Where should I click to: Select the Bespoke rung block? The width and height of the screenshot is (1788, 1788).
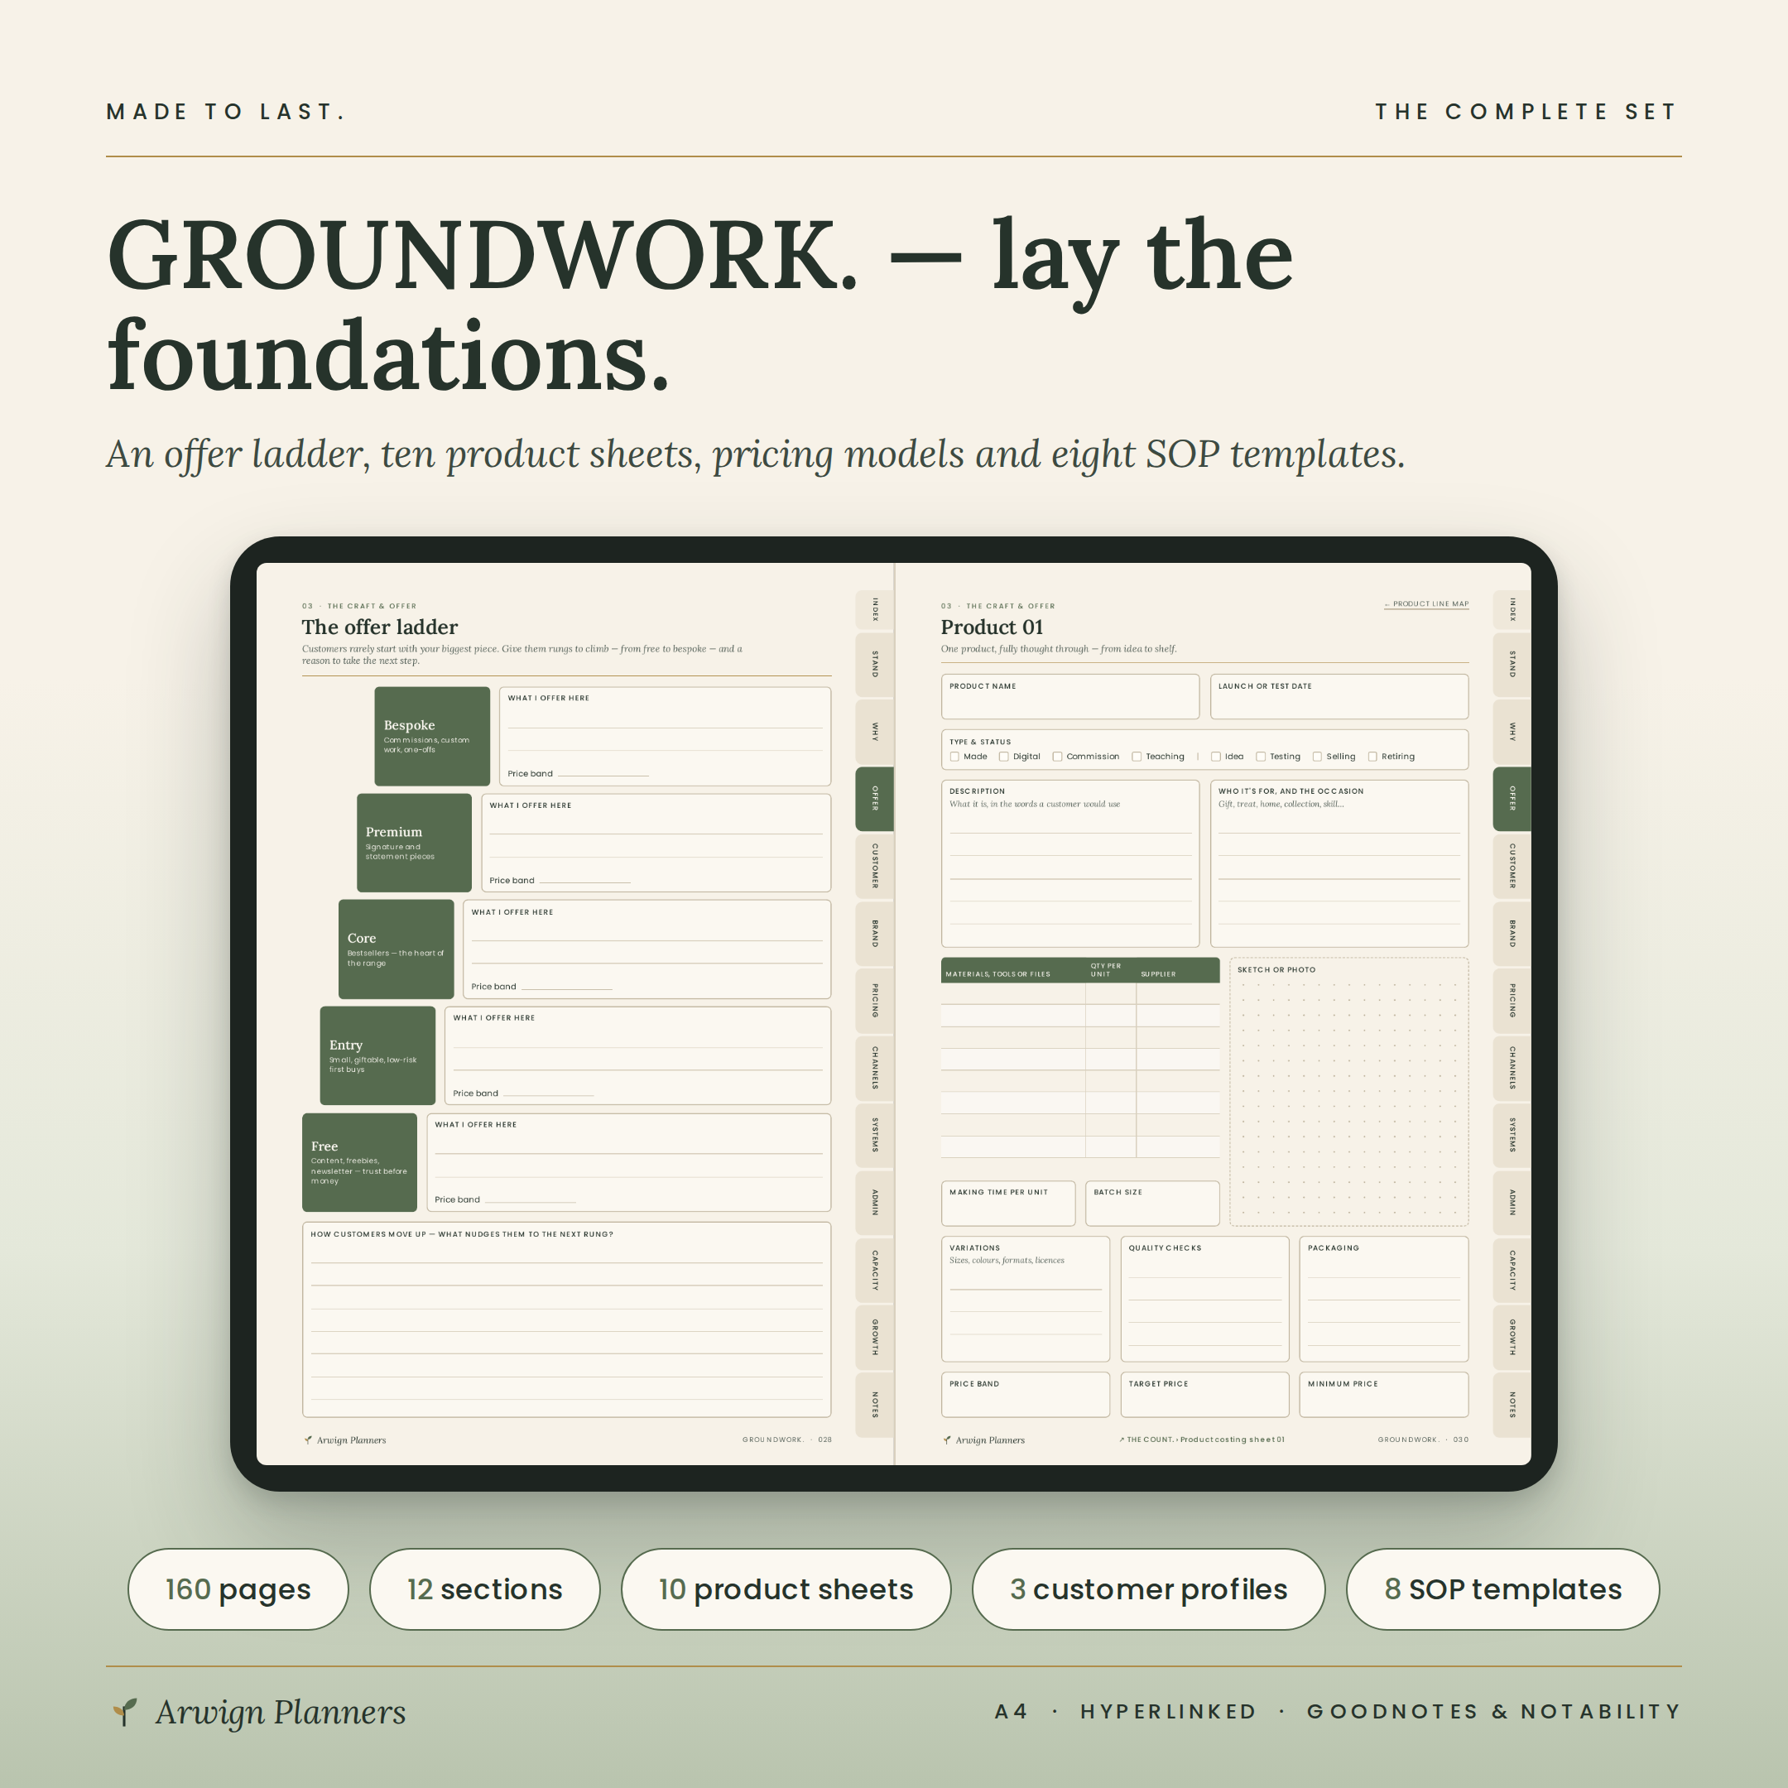432,737
